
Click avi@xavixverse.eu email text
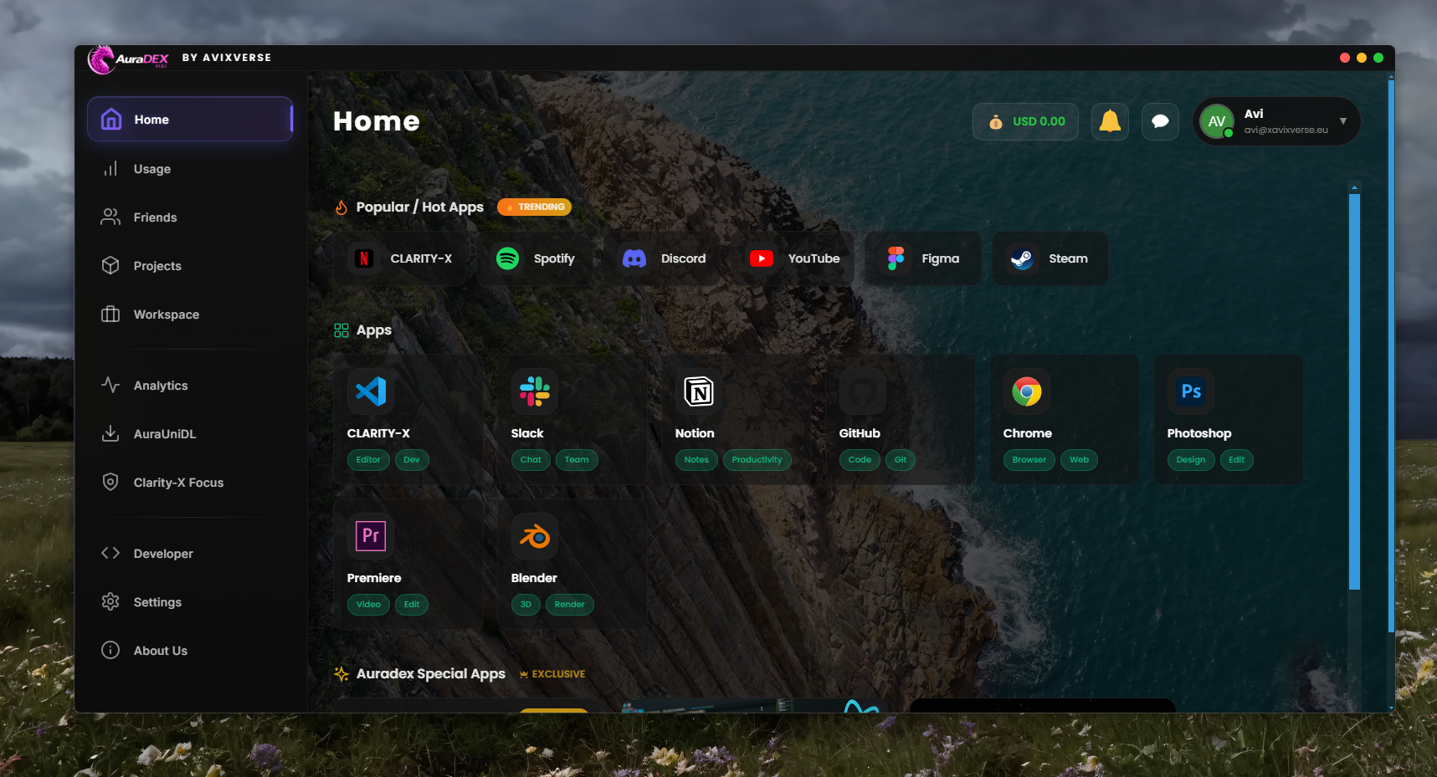[x=1286, y=130]
